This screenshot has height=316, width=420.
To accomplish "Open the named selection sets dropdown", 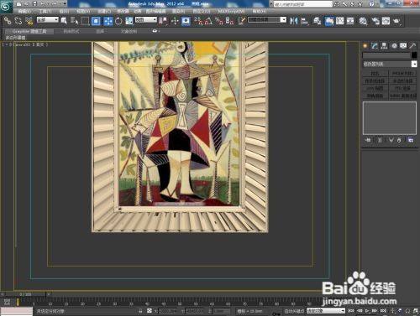I will pyautogui.click(x=267, y=19).
